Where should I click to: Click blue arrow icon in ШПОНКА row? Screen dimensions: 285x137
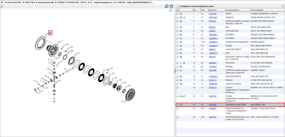[181, 67]
